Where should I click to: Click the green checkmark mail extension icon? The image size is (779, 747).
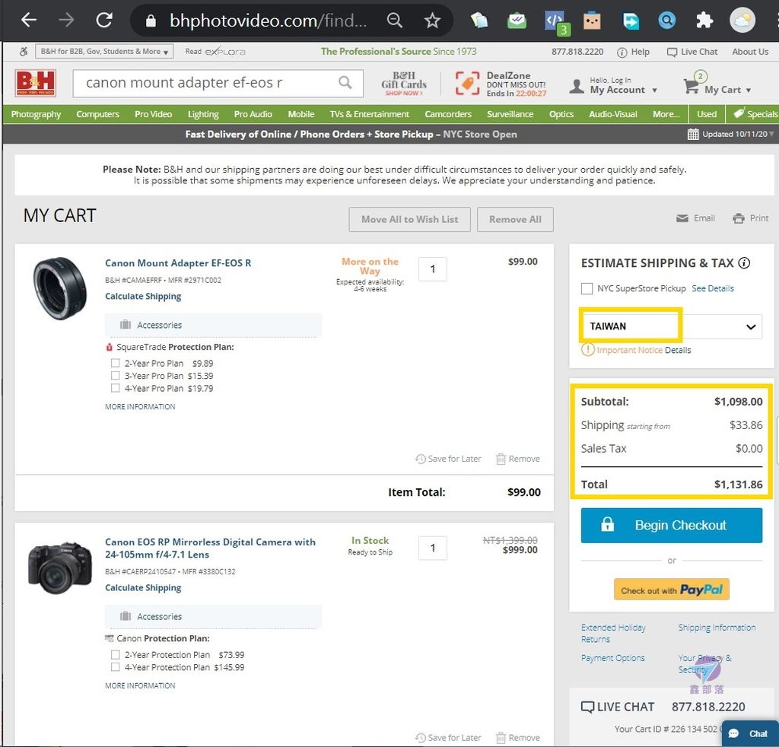pyautogui.click(x=517, y=21)
